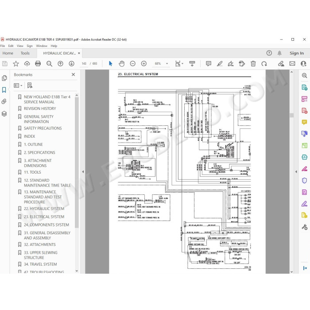Open the Attachments paperclip panel
Screen dimensions: 310x310
(x=4, y=101)
